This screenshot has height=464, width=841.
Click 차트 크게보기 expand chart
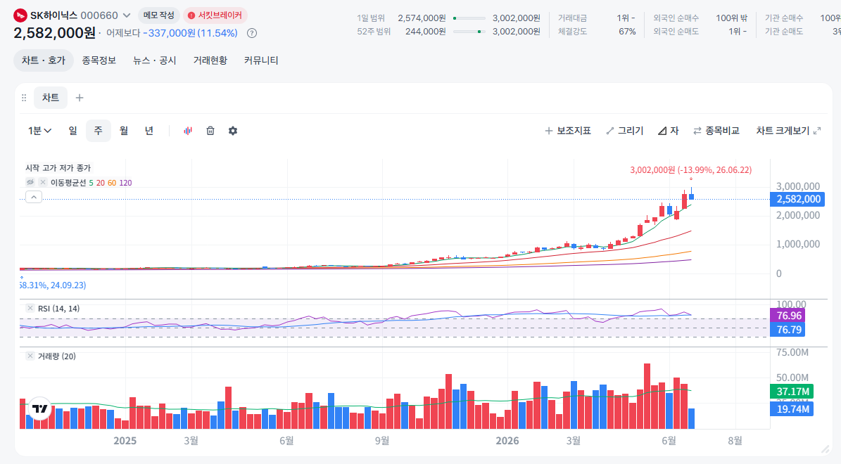pos(788,131)
